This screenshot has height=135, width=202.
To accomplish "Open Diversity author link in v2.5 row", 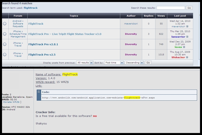I will pos(131,54).
